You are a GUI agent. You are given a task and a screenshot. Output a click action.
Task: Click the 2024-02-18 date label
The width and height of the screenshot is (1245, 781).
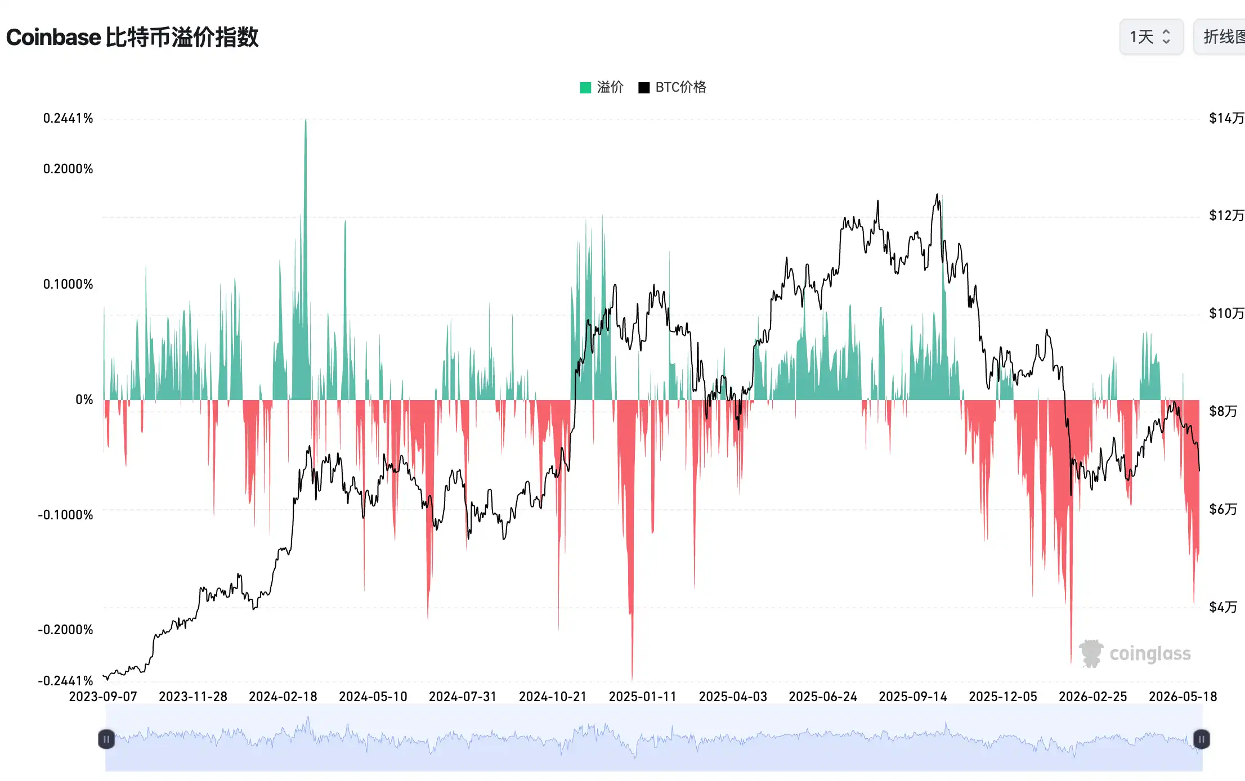[x=283, y=697]
